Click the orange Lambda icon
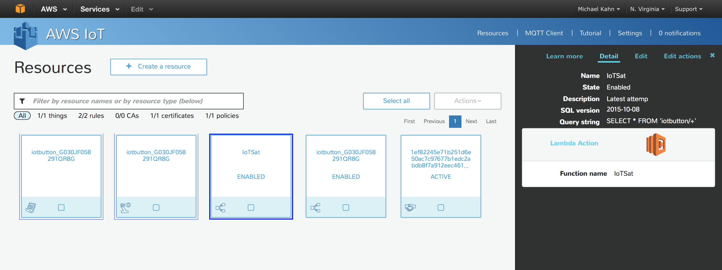Image resolution: width=722 pixels, height=270 pixels. tap(656, 145)
